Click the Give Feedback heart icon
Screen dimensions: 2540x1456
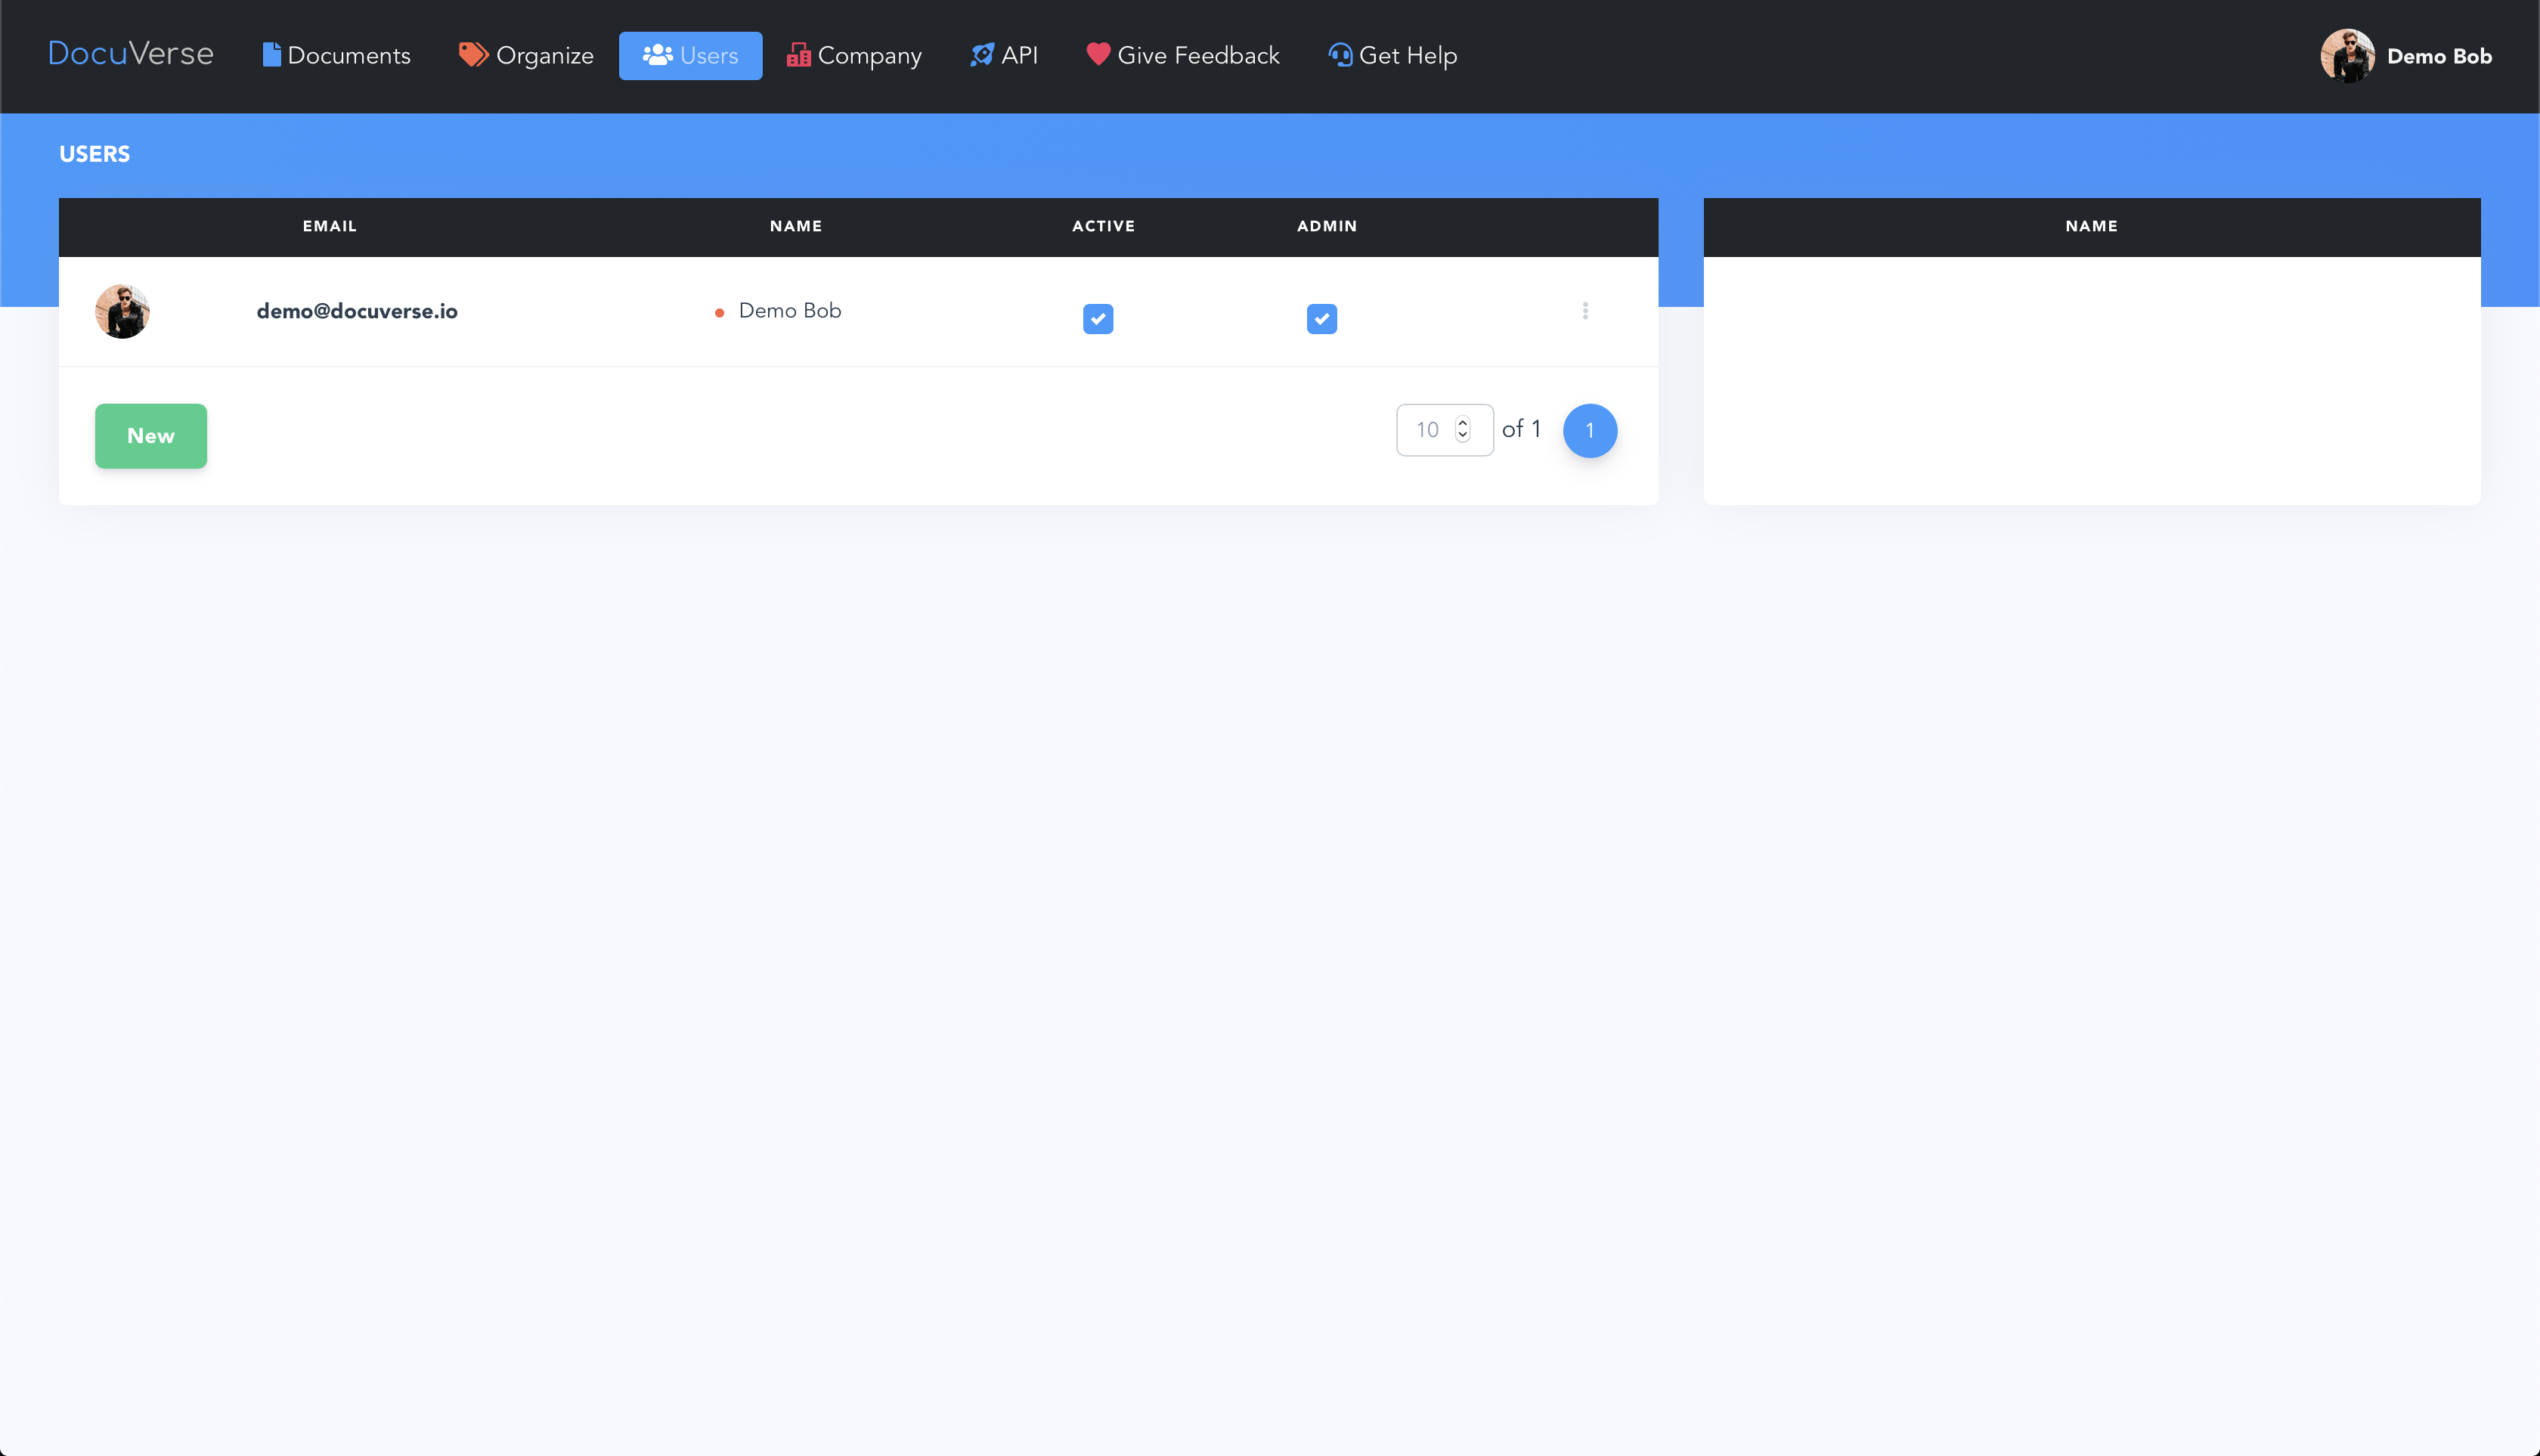coord(1098,54)
